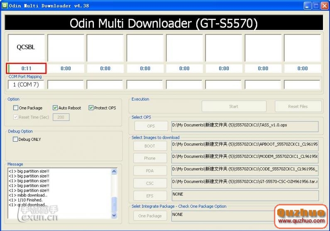Viewport: 330px width, 231px height.
Task: Click the 'Odin Multi Downloader (GT-S5570)' banner
Action: 164,22
